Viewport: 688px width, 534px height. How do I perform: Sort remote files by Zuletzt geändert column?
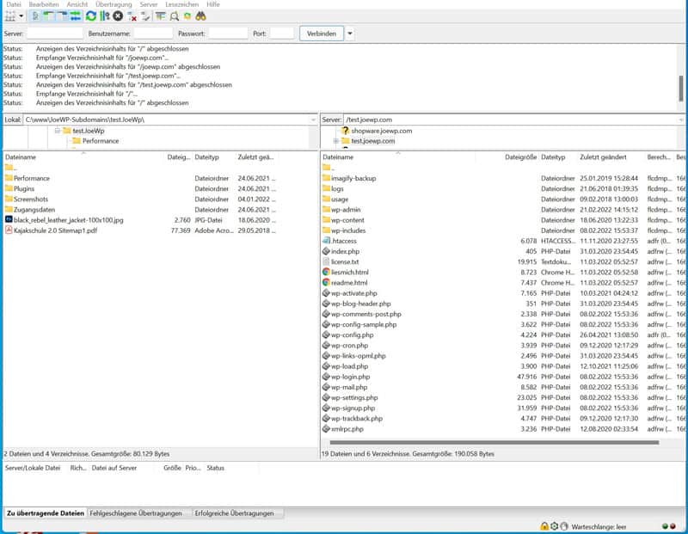point(602,157)
